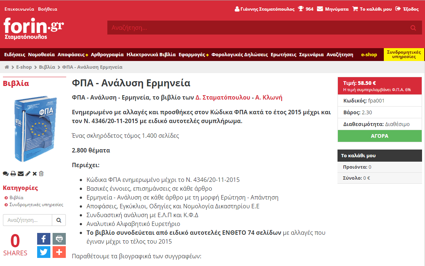
Task: Click Σύνολο: 0 € cart row
Action: point(379,178)
